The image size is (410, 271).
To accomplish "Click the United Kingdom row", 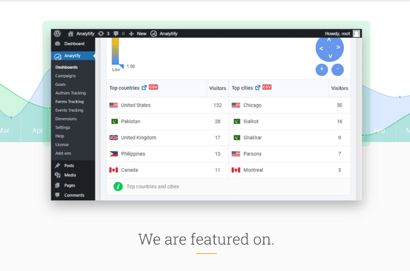I will coord(168,138).
